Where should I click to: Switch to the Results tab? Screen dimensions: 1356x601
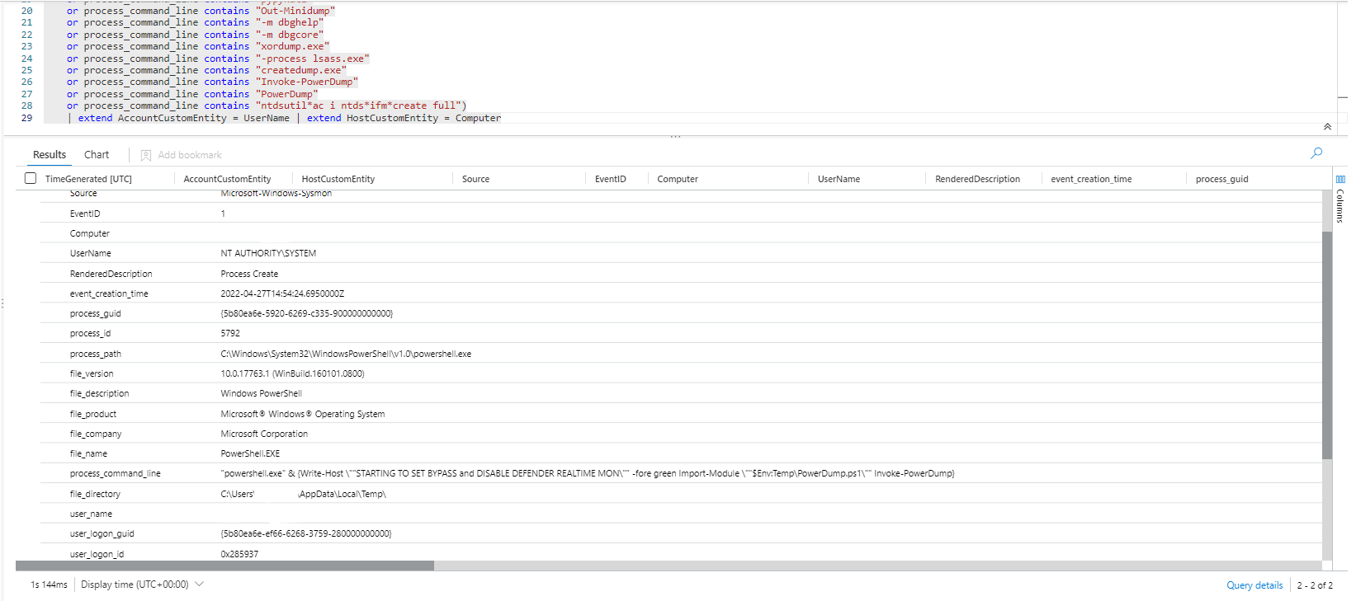pyautogui.click(x=50, y=155)
